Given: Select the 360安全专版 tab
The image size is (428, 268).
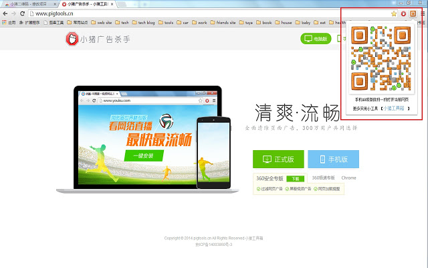Looking at the screenshot, I should tap(270, 178).
